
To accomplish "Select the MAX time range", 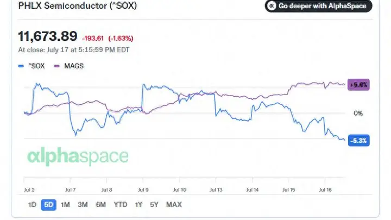I will click(x=174, y=205).
